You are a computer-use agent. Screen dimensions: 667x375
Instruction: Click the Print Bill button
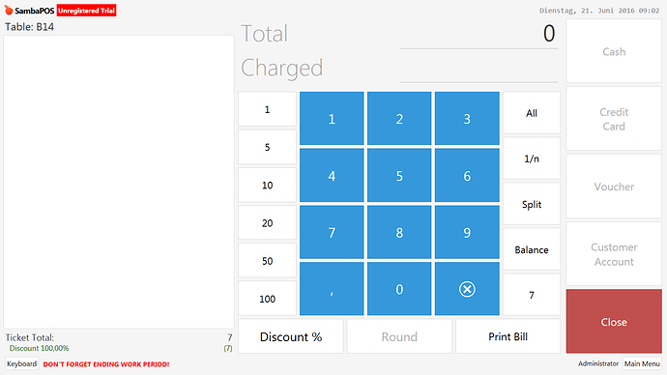507,336
